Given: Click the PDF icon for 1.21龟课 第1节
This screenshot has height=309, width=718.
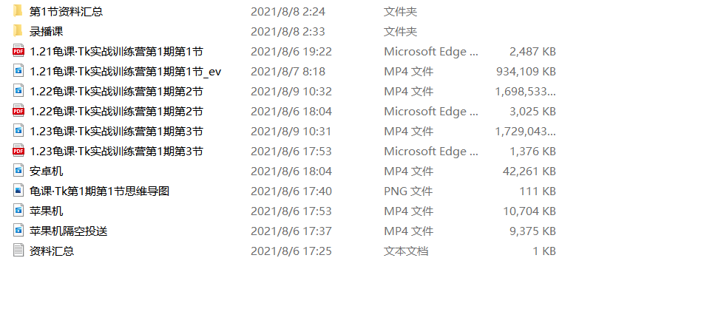Looking at the screenshot, I should click(x=18, y=51).
